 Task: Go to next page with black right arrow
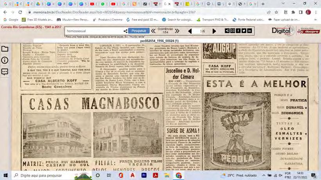tap(214, 31)
